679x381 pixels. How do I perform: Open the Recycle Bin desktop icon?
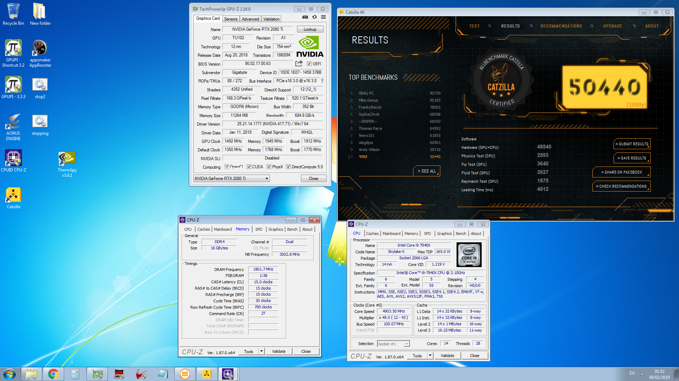point(13,14)
